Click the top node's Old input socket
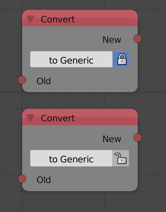The width and height of the screenshot is (166, 212). [22, 80]
